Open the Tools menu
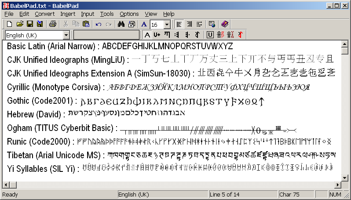 pyautogui.click(x=107, y=14)
